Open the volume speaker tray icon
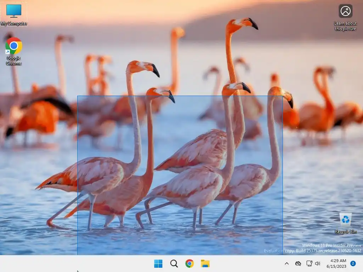This screenshot has width=363, height=272. click(318, 263)
